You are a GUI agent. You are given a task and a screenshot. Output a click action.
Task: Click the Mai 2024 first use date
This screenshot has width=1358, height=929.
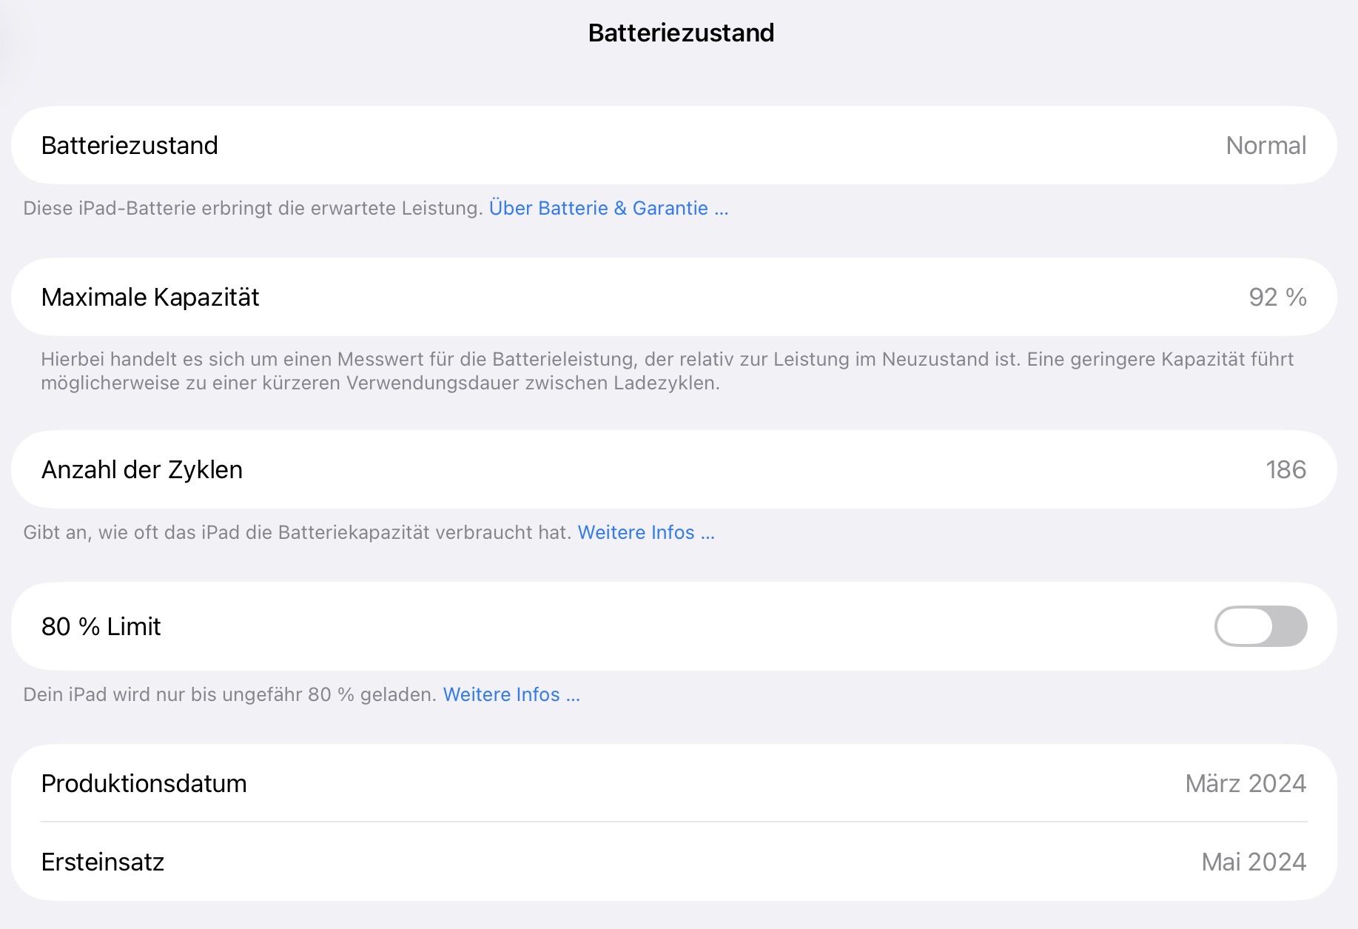(1254, 862)
